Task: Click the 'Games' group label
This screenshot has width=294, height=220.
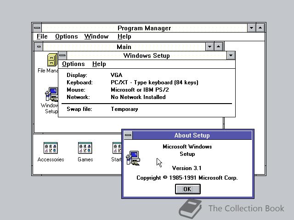Action: (85, 159)
